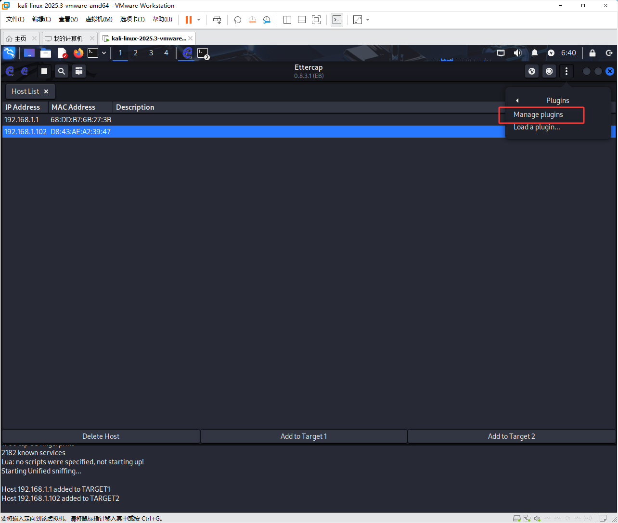Click the stop MITM octagon icon
Image resolution: width=618 pixels, height=523 pixels.
coord(549,71)
